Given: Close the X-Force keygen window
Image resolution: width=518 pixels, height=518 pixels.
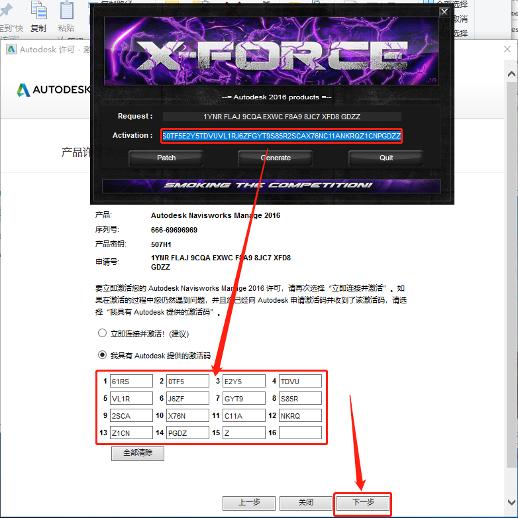Looking at the screenshot, I should 444,12.
